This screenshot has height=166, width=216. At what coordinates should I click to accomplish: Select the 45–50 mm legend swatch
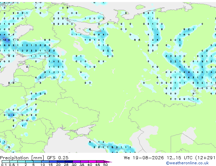[100, 162]
